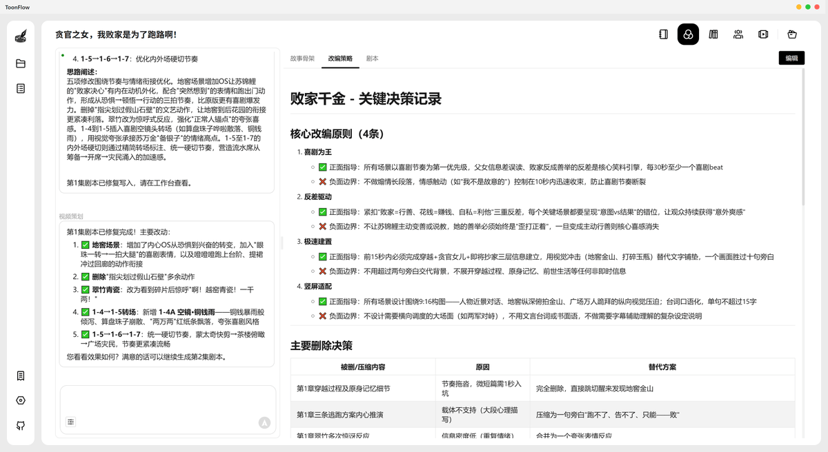The width and height of the screenshot is (828, 452).
Task: Click the text 第1集剧本已修复完成！主要改动
Action: (x=118, y=232)
